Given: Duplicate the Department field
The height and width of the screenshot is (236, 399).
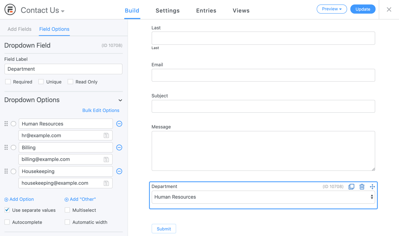Looking at the screenshot, I should click(351, 187).
